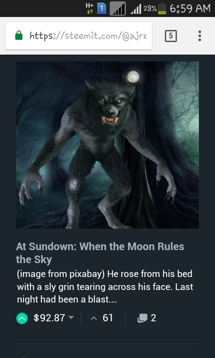
Task: Tap the gray boxed signal strength icon
Action: tap(118, 9)
